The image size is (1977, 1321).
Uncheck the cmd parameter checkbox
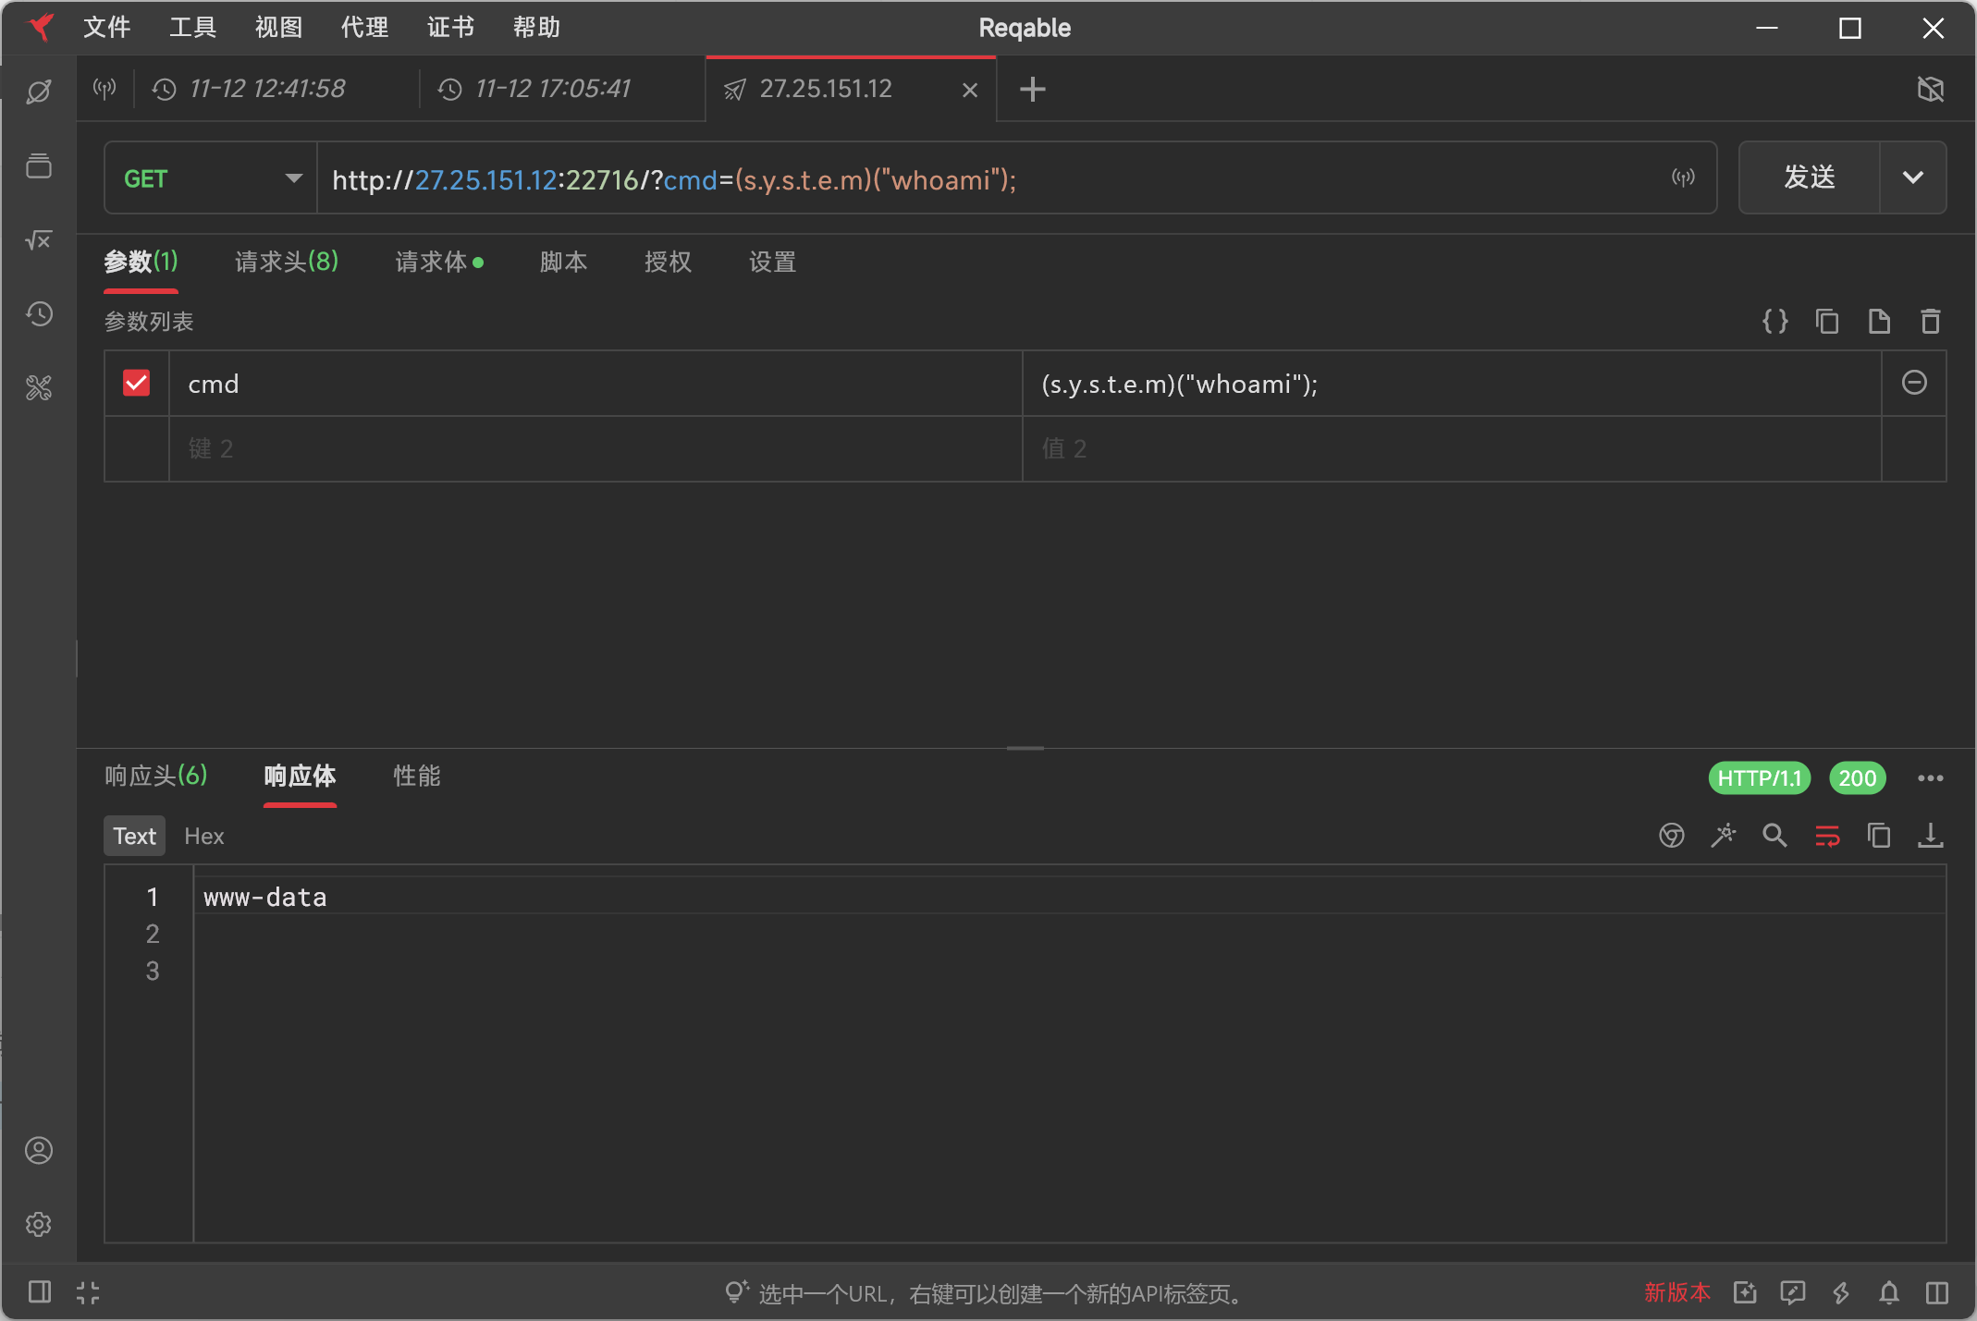pos(137,383)
